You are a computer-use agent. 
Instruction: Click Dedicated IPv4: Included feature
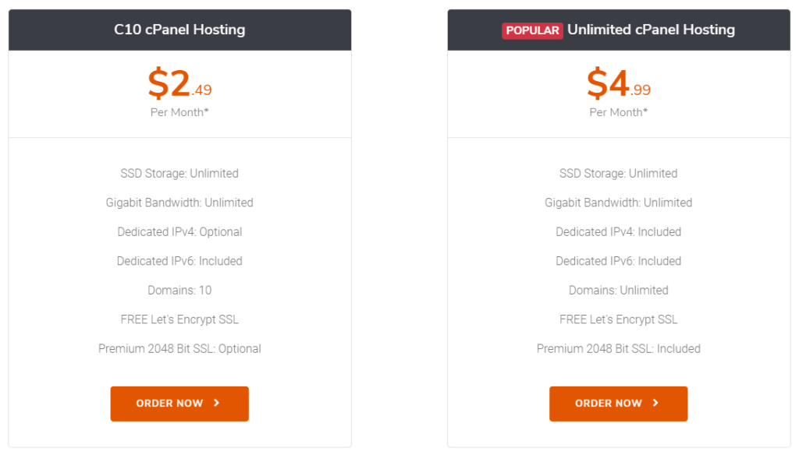tap(618, 232)
